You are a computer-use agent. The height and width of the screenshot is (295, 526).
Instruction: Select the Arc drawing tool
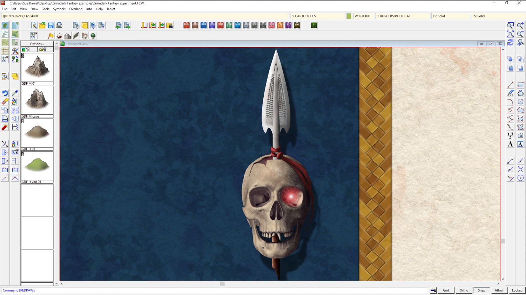(x=510, y=102)
